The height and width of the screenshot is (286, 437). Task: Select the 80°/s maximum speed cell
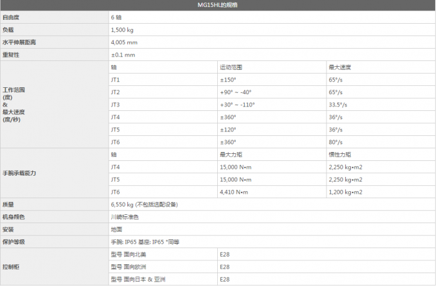pos(335,142)
